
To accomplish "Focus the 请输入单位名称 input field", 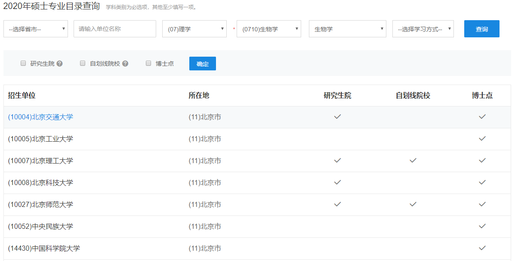I will [114, 29].
